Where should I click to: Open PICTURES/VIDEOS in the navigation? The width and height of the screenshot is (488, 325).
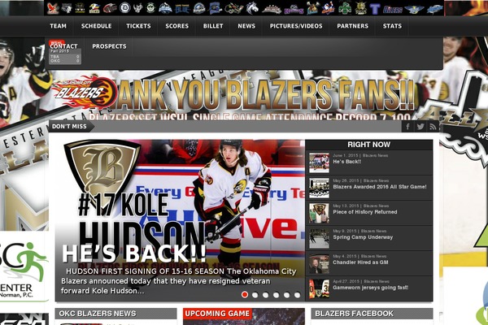coord(296,26)
